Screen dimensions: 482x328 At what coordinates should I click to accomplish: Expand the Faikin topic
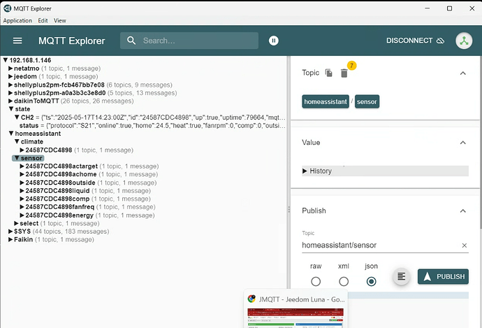(10, 239)
